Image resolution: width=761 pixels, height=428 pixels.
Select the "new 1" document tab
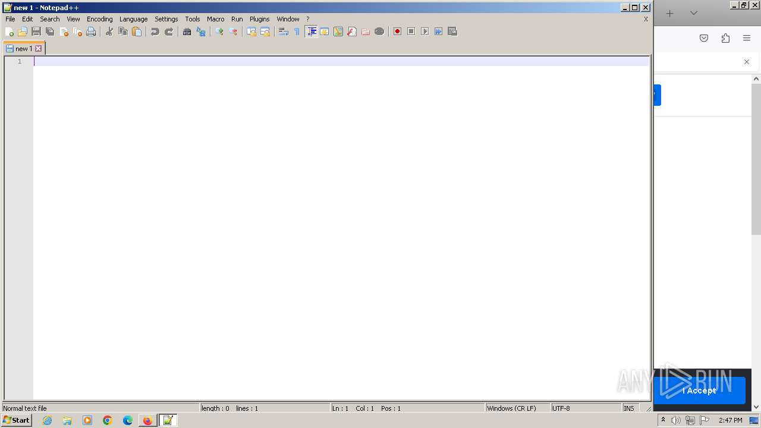click(x=24, y=49)
